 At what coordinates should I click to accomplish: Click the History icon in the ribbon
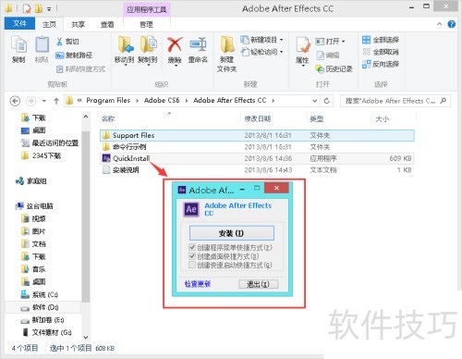click(320, 69)
